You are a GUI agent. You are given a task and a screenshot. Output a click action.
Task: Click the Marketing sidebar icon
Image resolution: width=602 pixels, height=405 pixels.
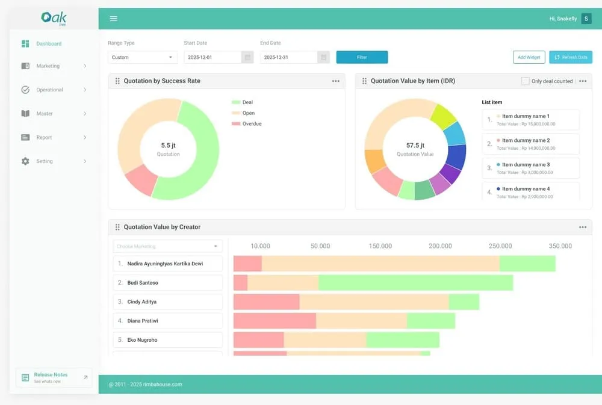coord(25,66)
